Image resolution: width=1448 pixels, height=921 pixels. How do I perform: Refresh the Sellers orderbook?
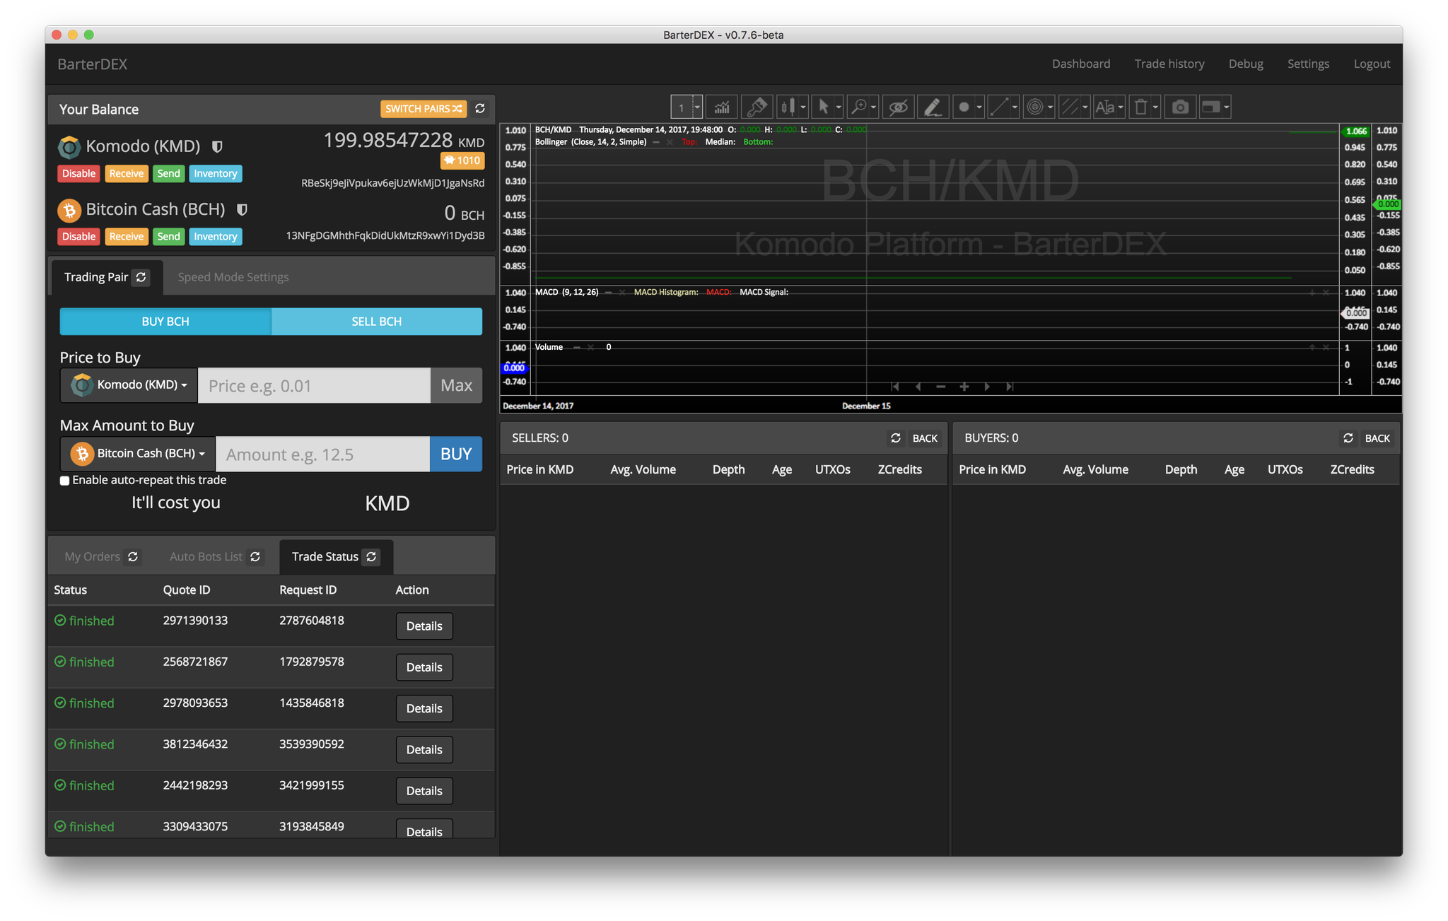click(x=896, y=438)
